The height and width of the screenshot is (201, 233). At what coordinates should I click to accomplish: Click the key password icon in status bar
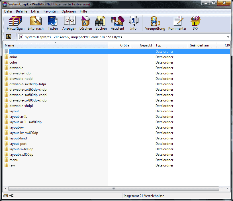(x=11, y=196)
